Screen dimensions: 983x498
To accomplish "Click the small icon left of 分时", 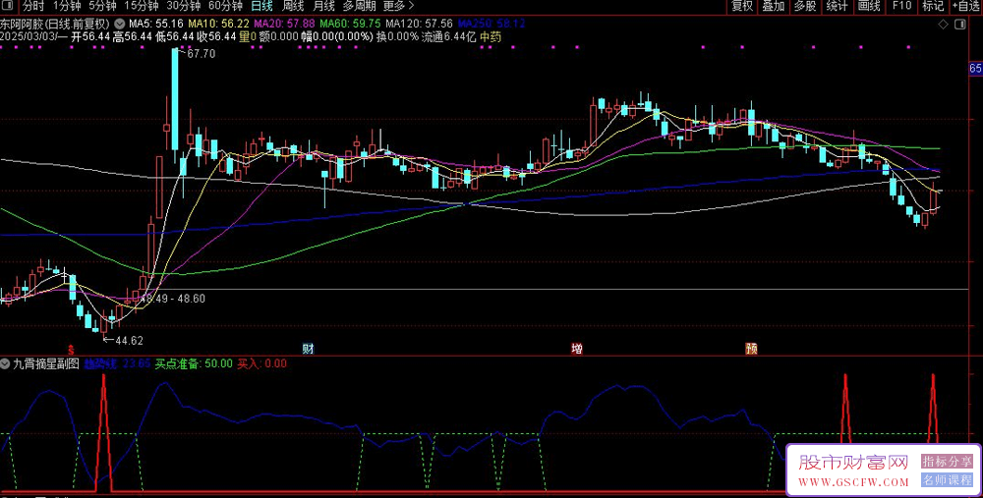I will [x=7, y=6].
